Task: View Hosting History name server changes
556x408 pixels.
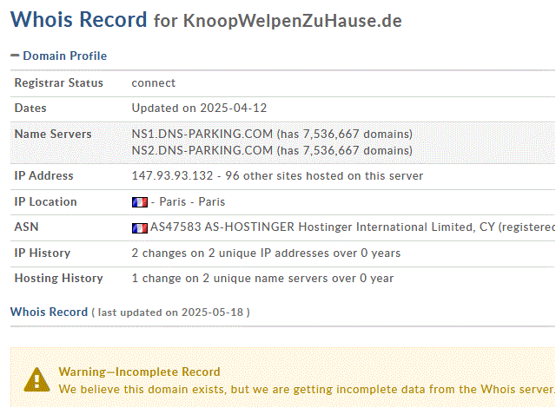Action: pyautogui.click(x=262, y=278)
